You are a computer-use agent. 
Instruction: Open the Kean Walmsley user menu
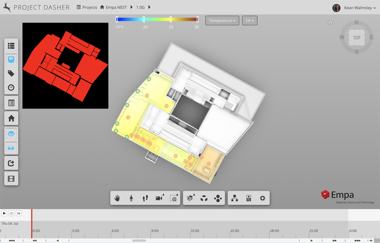355,8
